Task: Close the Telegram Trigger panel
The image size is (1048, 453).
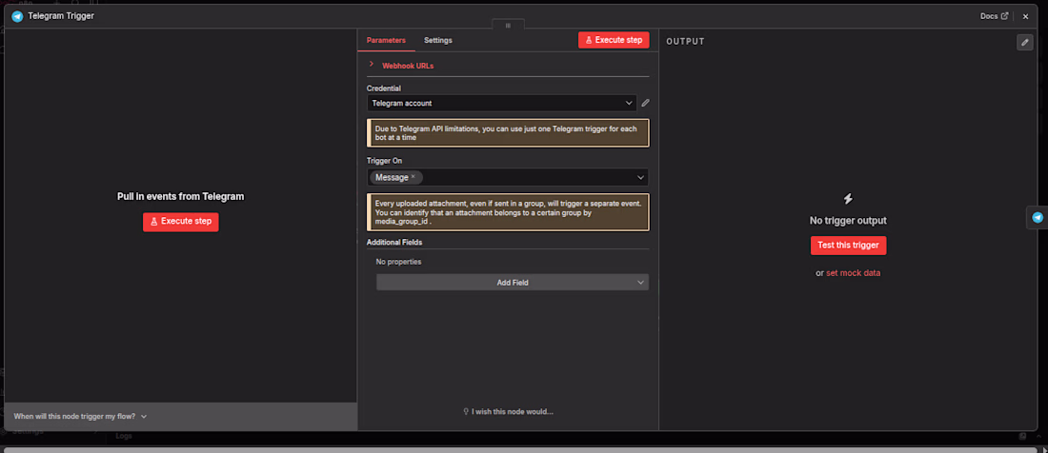Action: pyautogui.click(x=1025, y=16)
